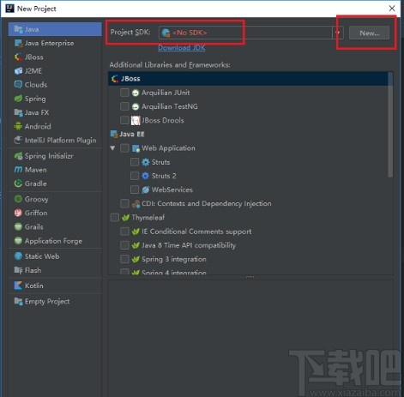Image resolution: width=404 pixels, height=397 pixels.
Task: Tick the Thymeleaf checkbox
Action: (115, 218)
